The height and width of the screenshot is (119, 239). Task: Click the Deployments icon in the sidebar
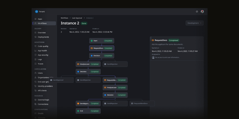35,37
